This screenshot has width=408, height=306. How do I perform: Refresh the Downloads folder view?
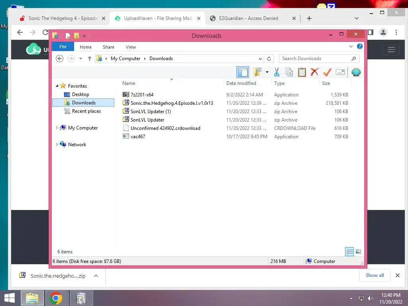269,59
